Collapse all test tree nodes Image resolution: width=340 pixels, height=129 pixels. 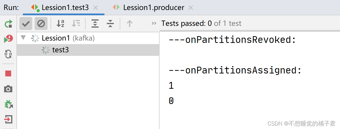(x=110, y=24)
